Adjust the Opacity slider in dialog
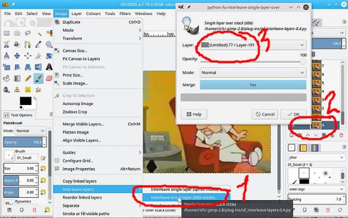The image size is (348, 218). (x=253, y=62)
